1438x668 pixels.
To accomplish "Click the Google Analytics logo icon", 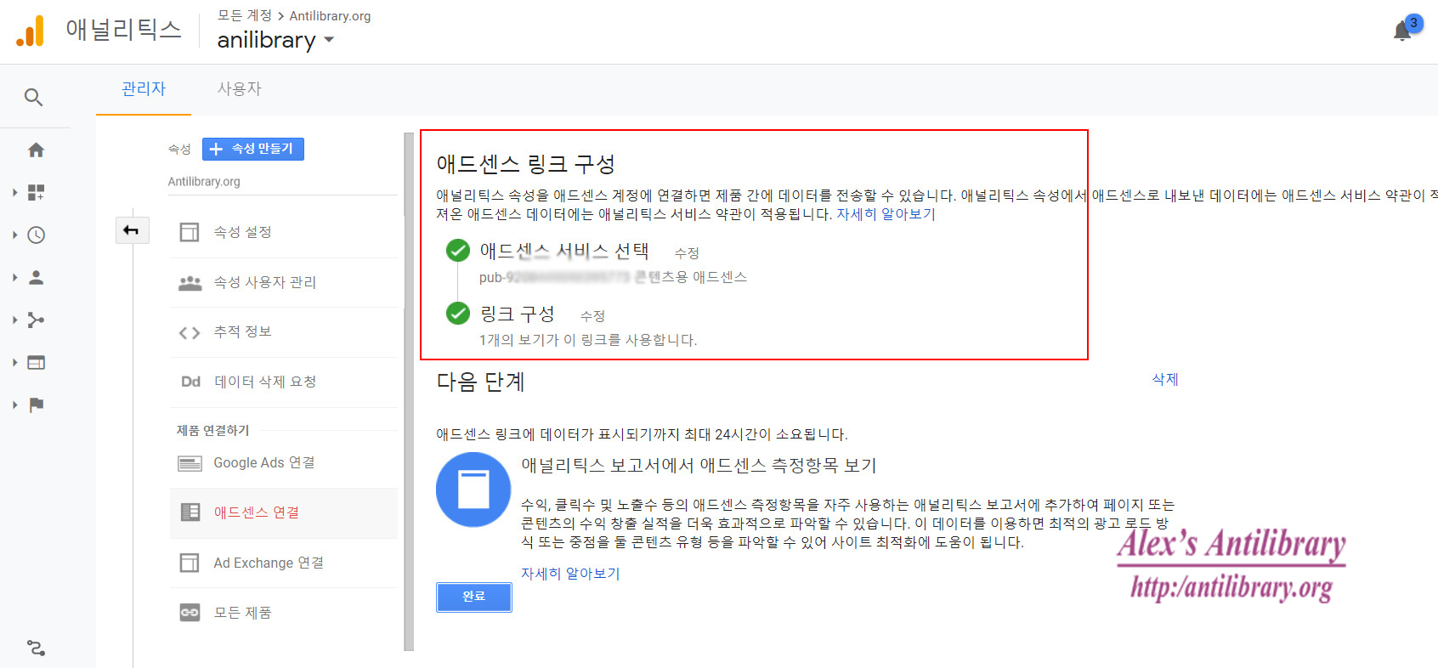I will click(30, 31).
